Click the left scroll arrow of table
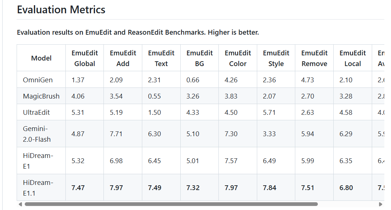Viewport: 391px width, 210px height. pos(20,204)
